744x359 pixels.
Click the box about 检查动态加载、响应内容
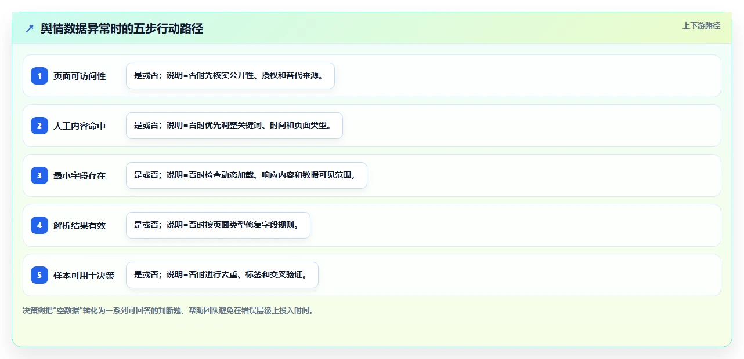[247, 175]
